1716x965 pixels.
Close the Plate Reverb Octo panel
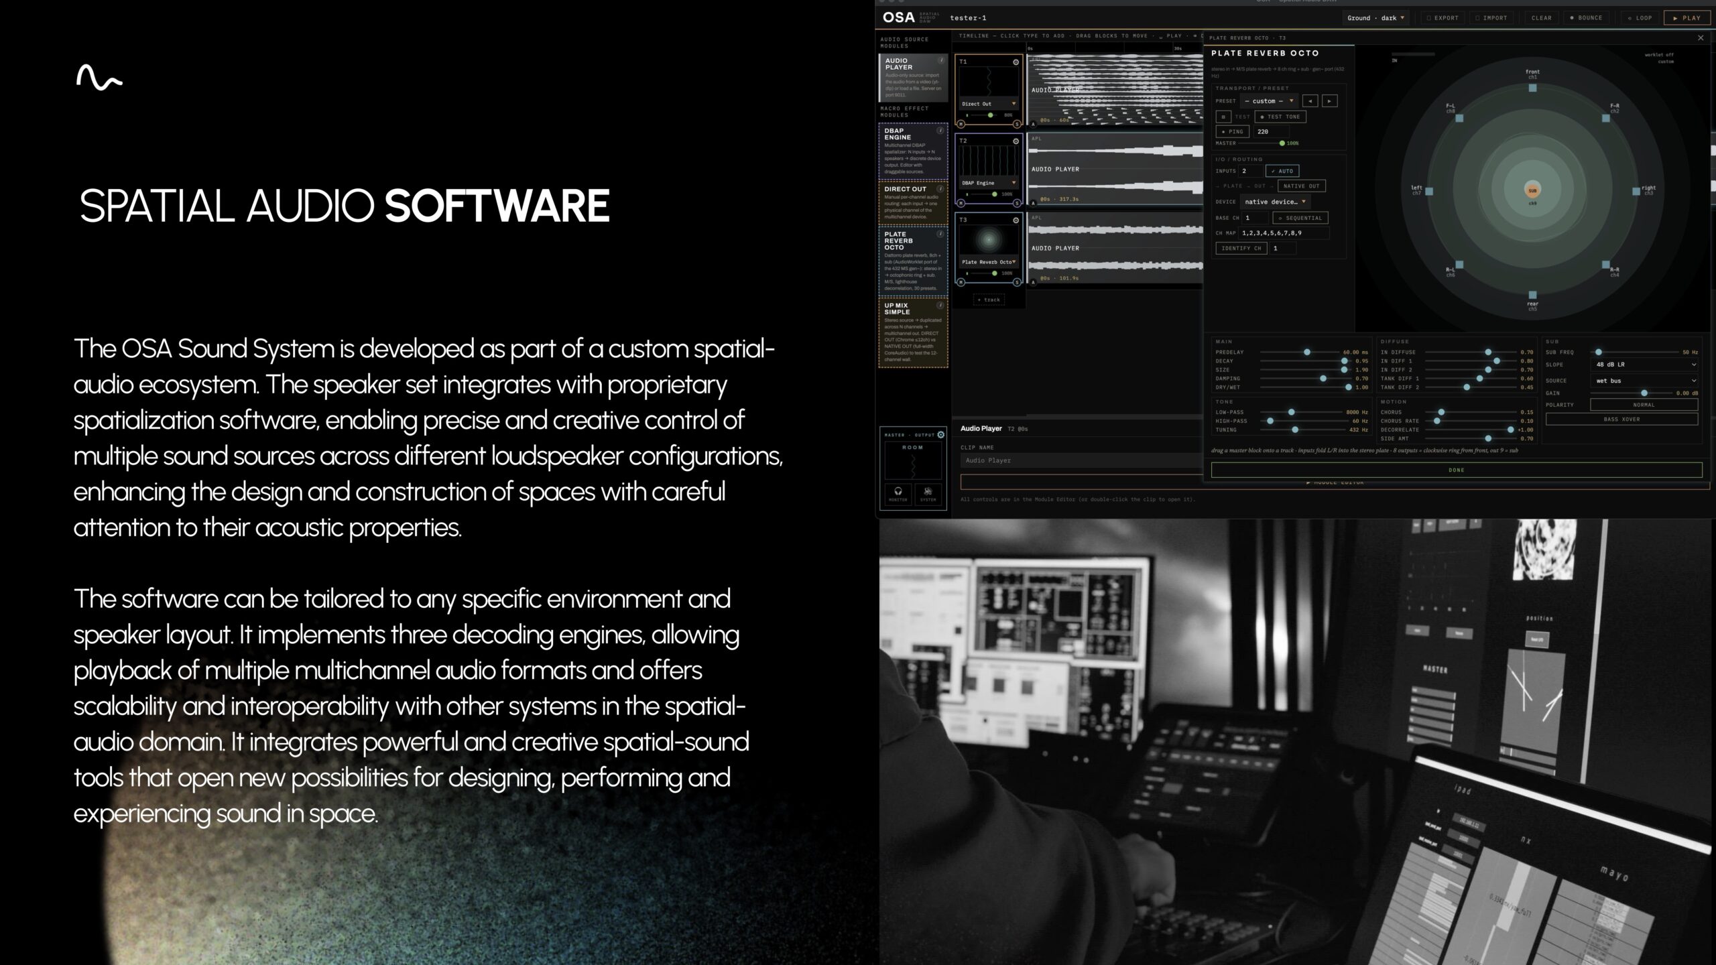tap(1701, 38)
